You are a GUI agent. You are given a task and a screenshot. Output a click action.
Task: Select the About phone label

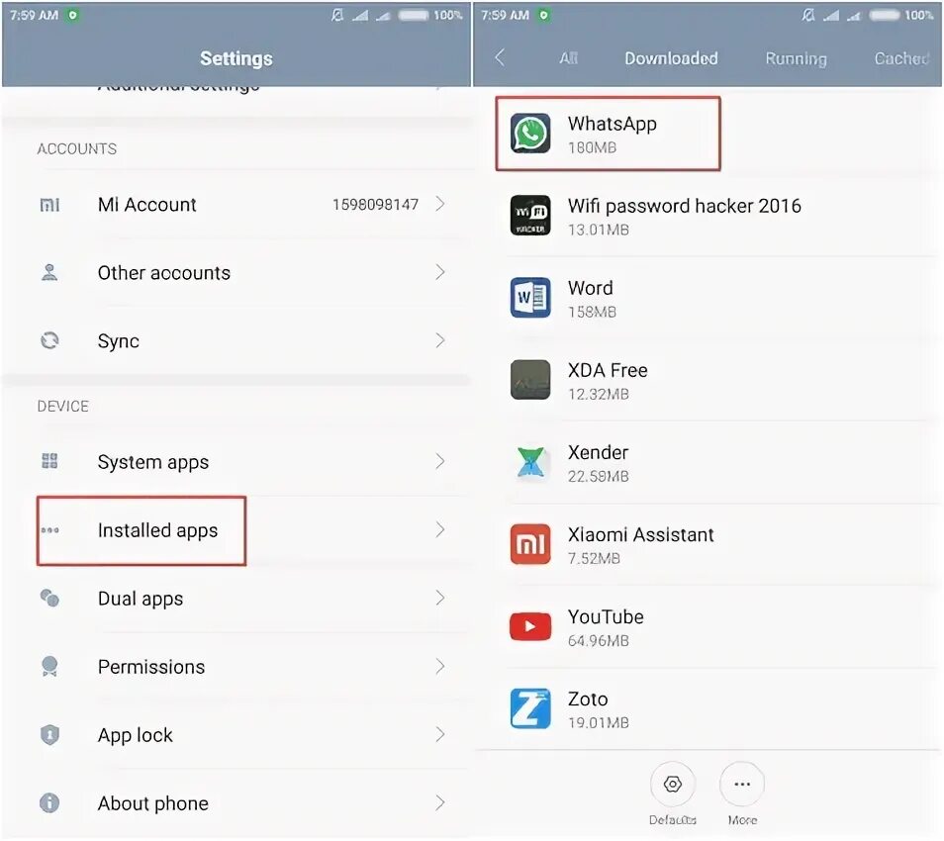(x=153, y=803)
